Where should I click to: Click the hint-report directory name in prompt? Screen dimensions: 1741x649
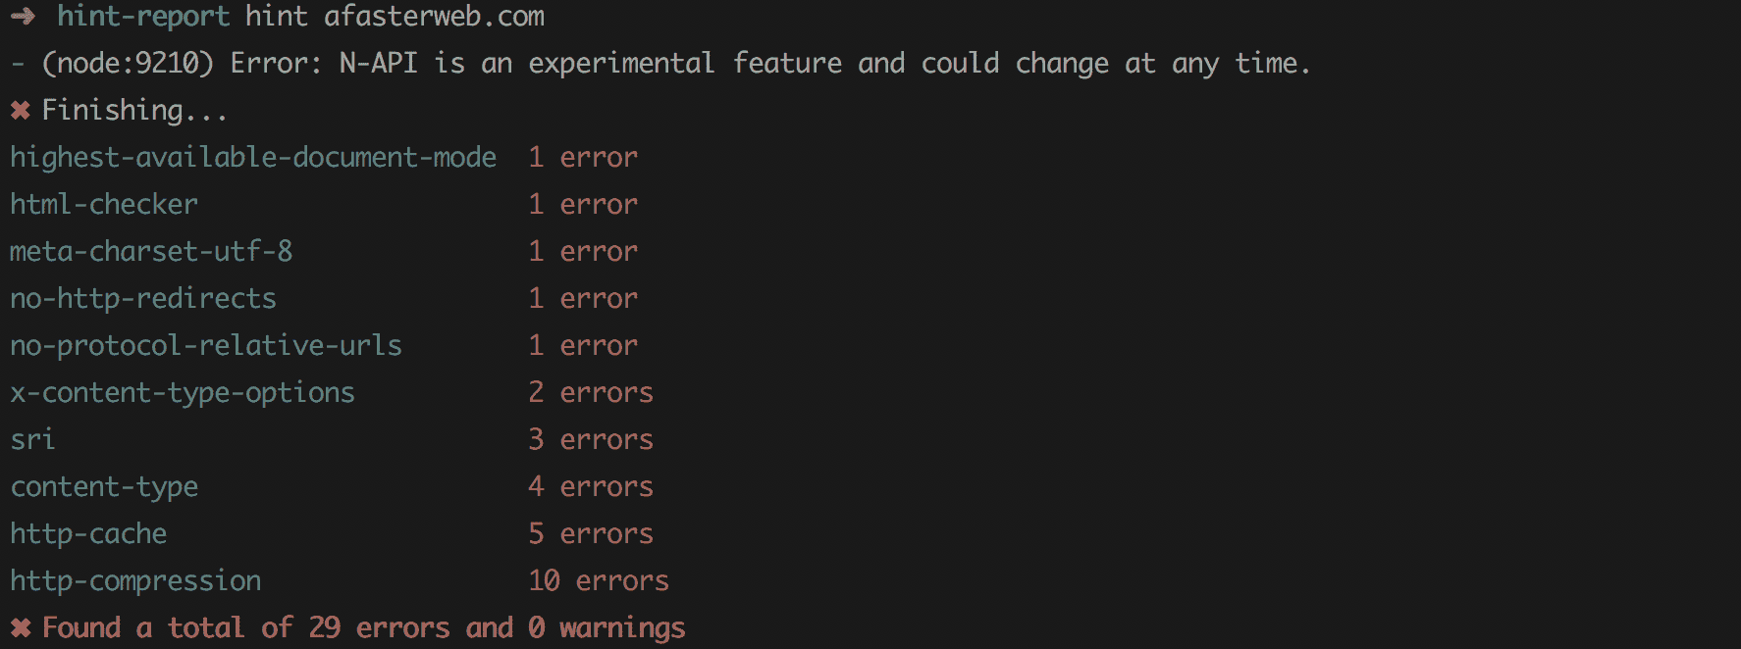pyautogui.click(x=143, y=17)
